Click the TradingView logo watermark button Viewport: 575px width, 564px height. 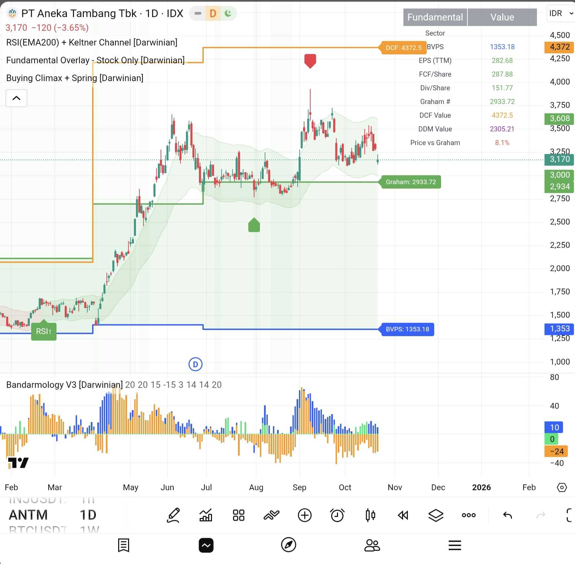18,463
